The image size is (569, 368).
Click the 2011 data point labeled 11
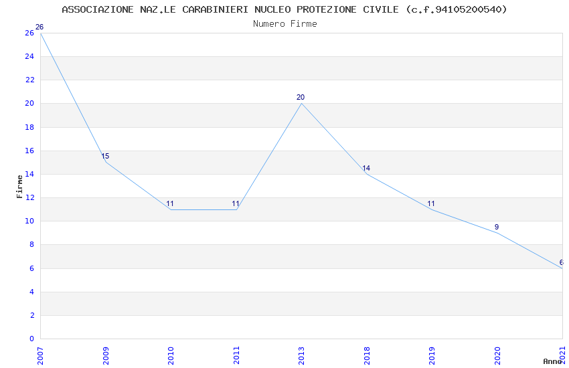(236, 209)
